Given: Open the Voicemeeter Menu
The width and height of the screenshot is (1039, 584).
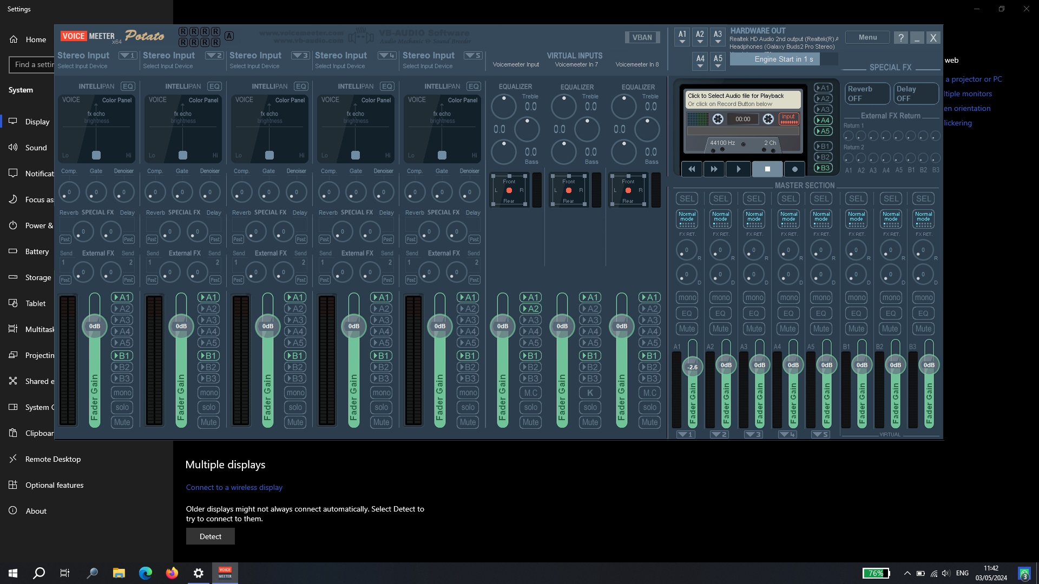Looking at the screenshot, I should click(867, 37).
